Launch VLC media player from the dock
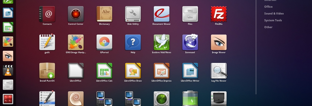 click(8, 70)
